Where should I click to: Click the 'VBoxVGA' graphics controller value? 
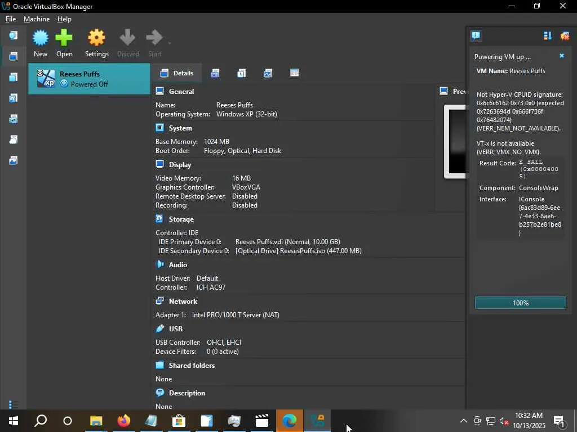(246, 187)
